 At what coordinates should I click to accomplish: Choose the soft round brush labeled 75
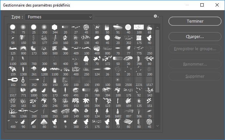tap(23, 27)
